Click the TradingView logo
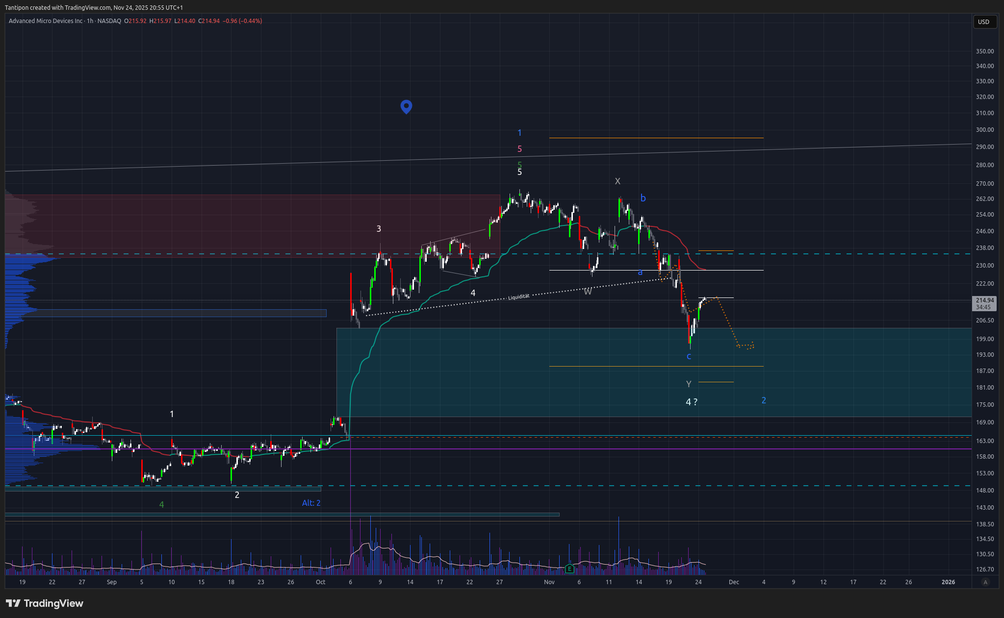The image size is (1004, 618). point(45,603)
